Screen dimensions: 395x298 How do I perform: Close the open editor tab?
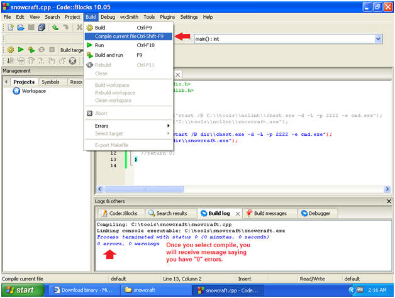pyautogui.click(x=177, y=75)
